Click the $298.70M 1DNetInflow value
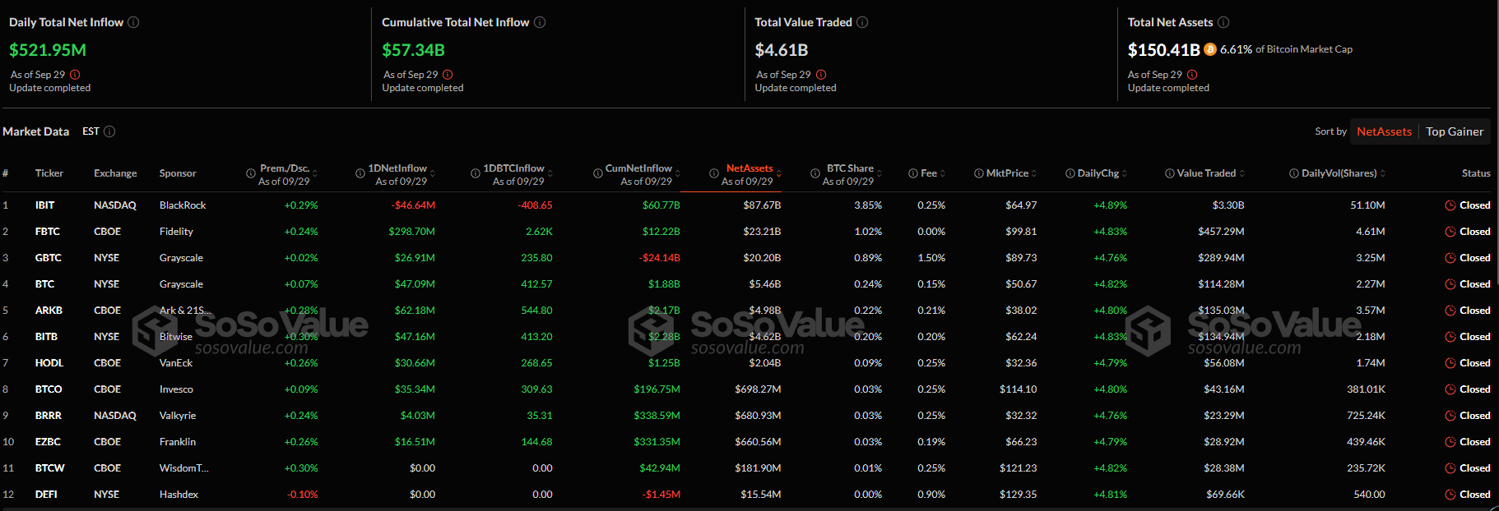The image size is (1499, 511). click(411, 232)
